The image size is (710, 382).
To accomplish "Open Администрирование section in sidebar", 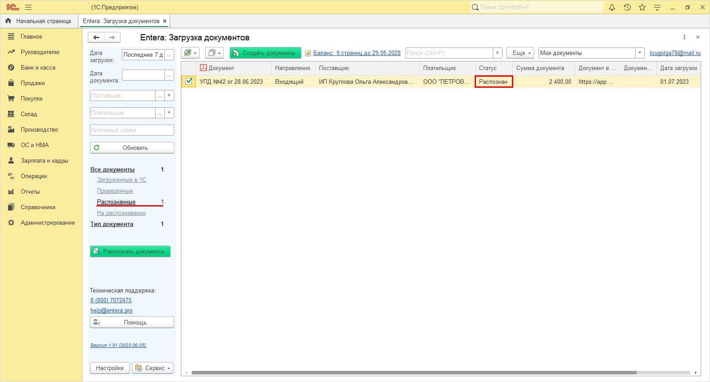I will point(41,223).
